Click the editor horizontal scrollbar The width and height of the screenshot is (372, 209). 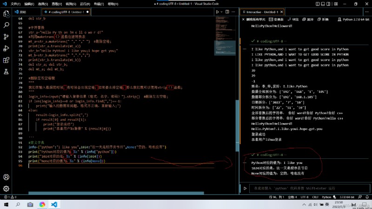116,193
